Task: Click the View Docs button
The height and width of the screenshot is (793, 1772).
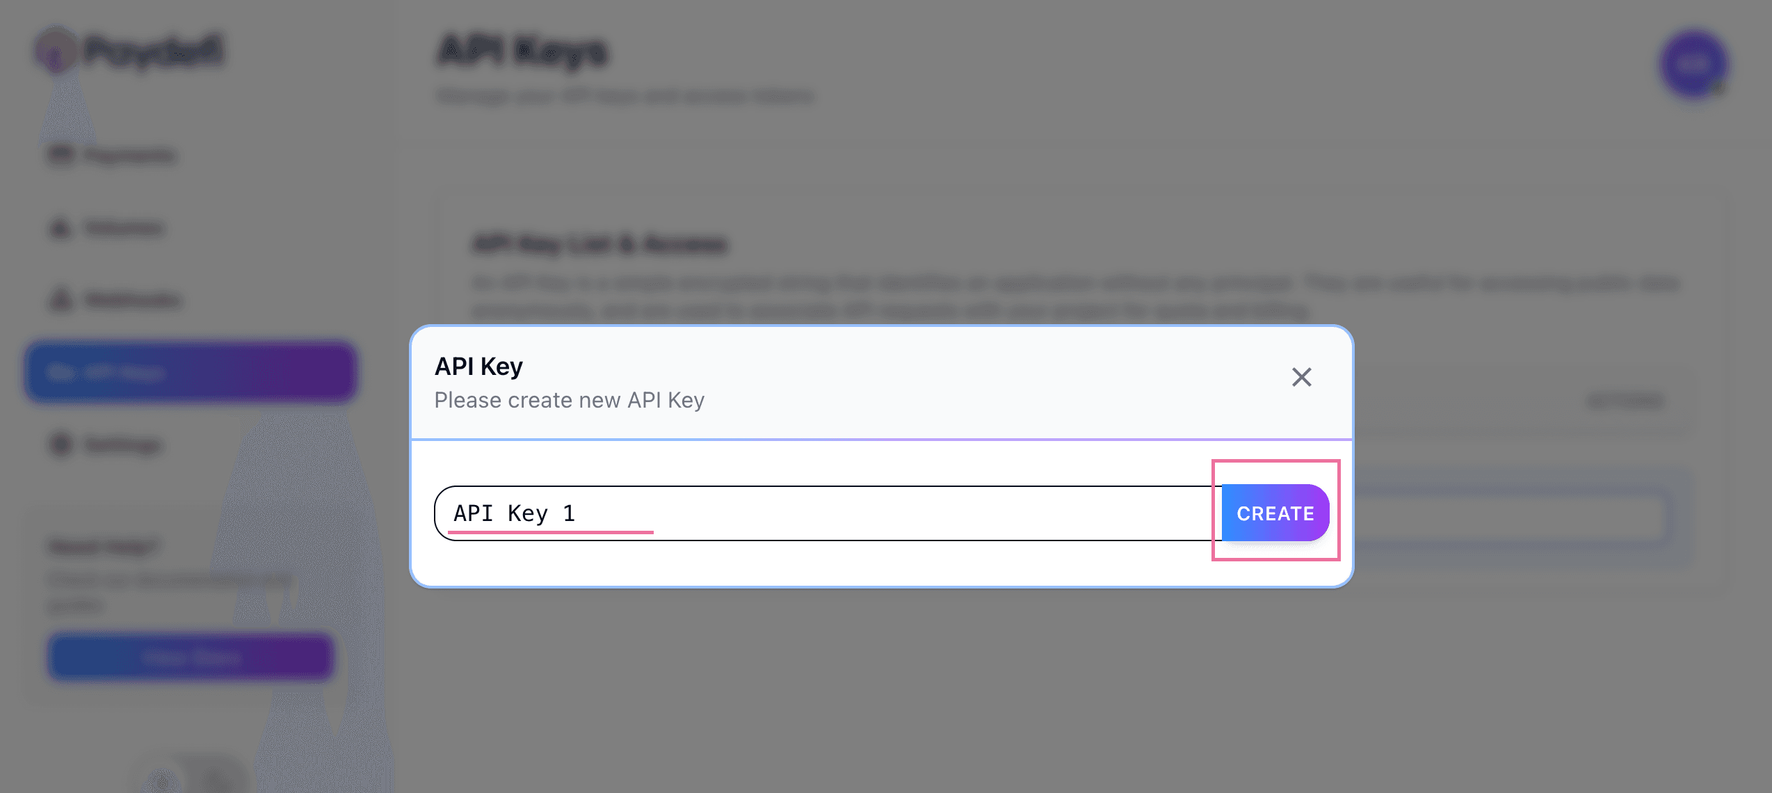Action: (189, 655)
